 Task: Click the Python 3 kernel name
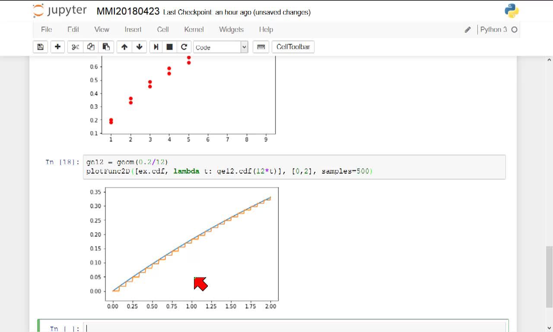point(493,29)
